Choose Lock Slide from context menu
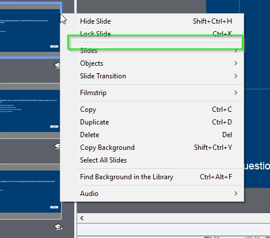 click(156, 33)
